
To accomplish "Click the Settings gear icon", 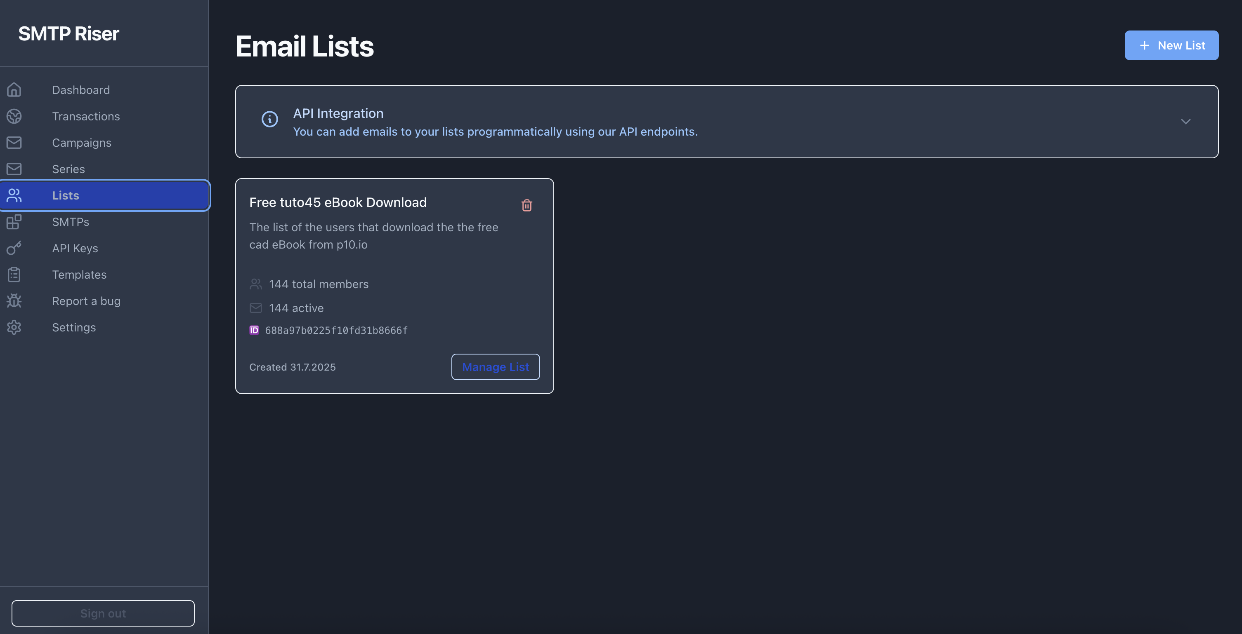I will 14,327.
